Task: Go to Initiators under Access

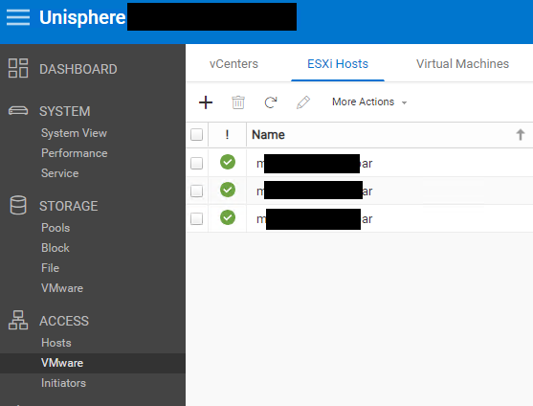Action: coord(63,383)
